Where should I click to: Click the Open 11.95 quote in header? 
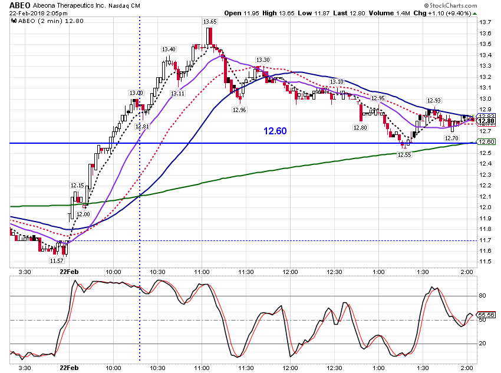coord(242,13)
